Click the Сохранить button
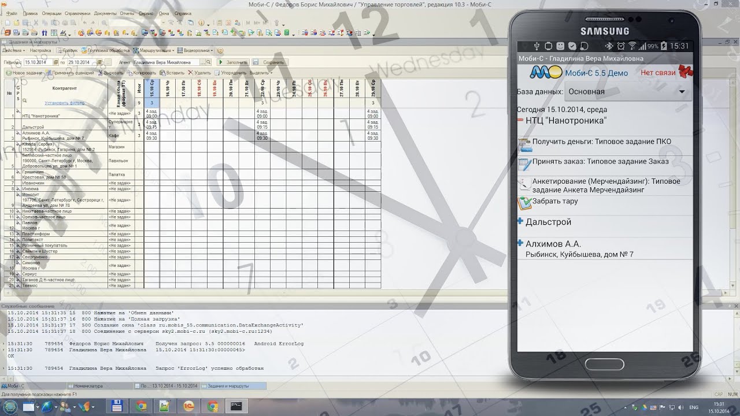Screen dimensions: 740x416 pyautogui.click(x=269, y=62)
